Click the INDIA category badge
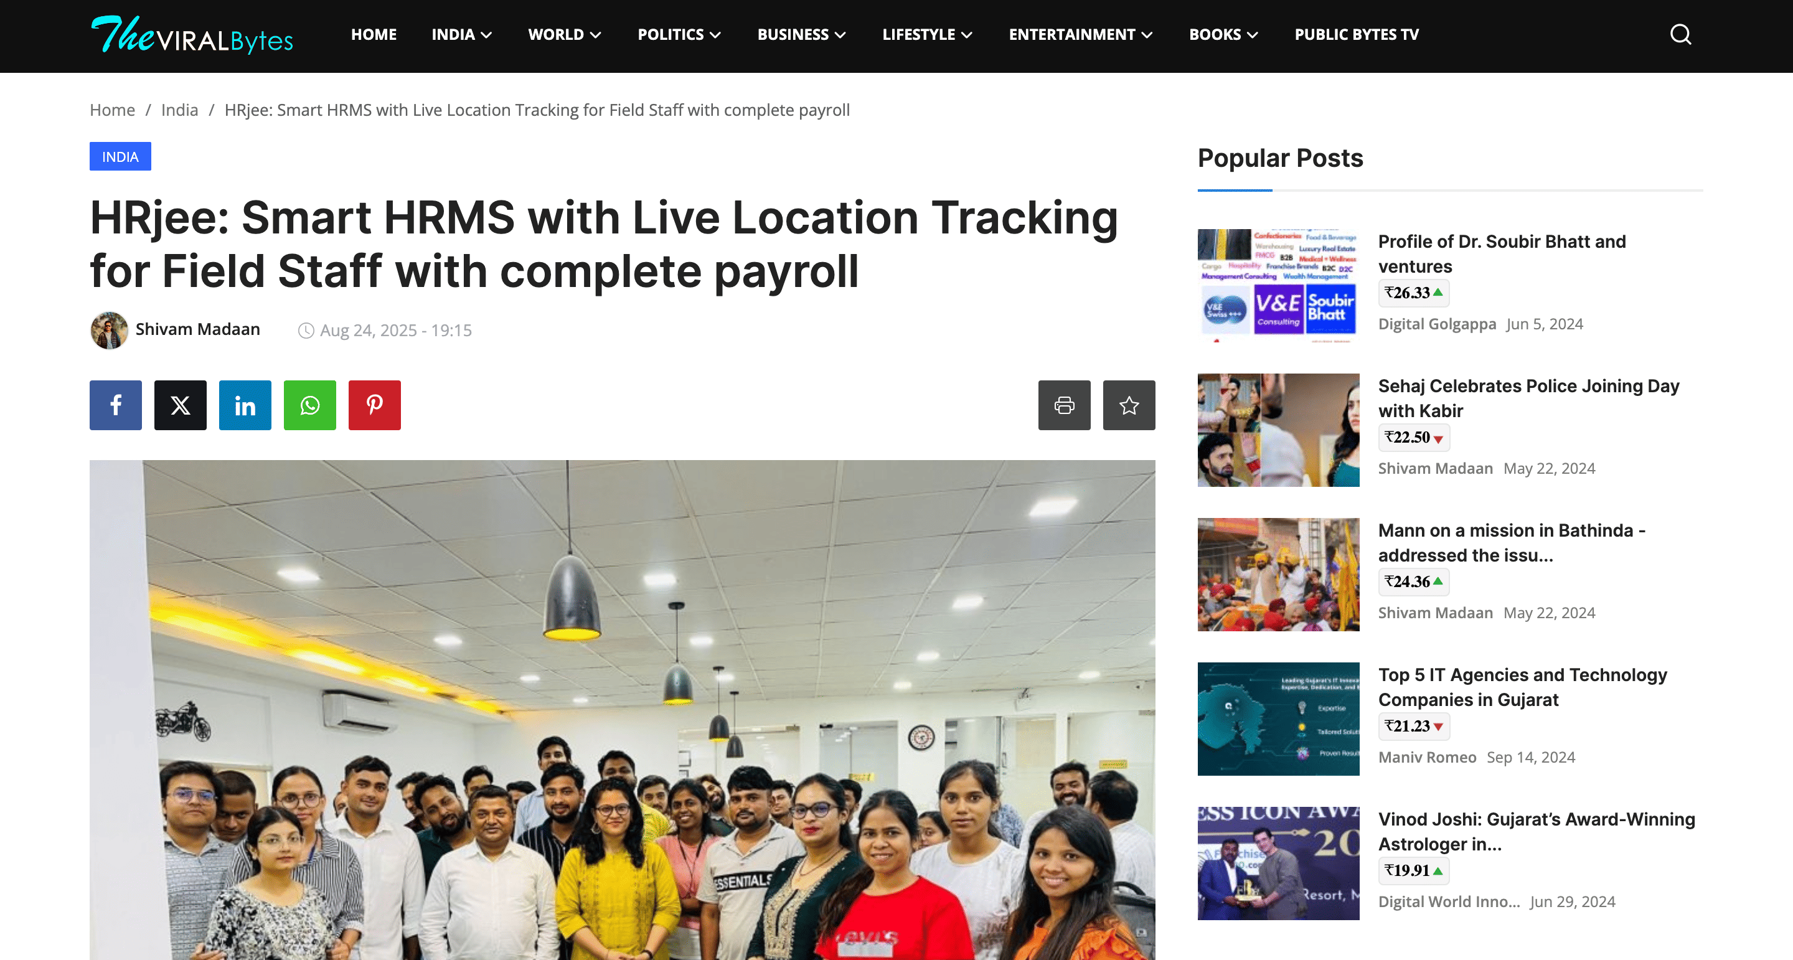Image resolution: width=1793 pixels, height=960 pixels. tap(120, 157)
